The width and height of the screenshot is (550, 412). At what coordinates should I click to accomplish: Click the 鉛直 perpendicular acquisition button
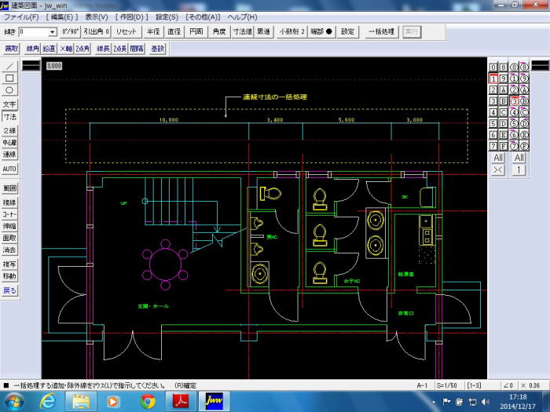[49, 49]
